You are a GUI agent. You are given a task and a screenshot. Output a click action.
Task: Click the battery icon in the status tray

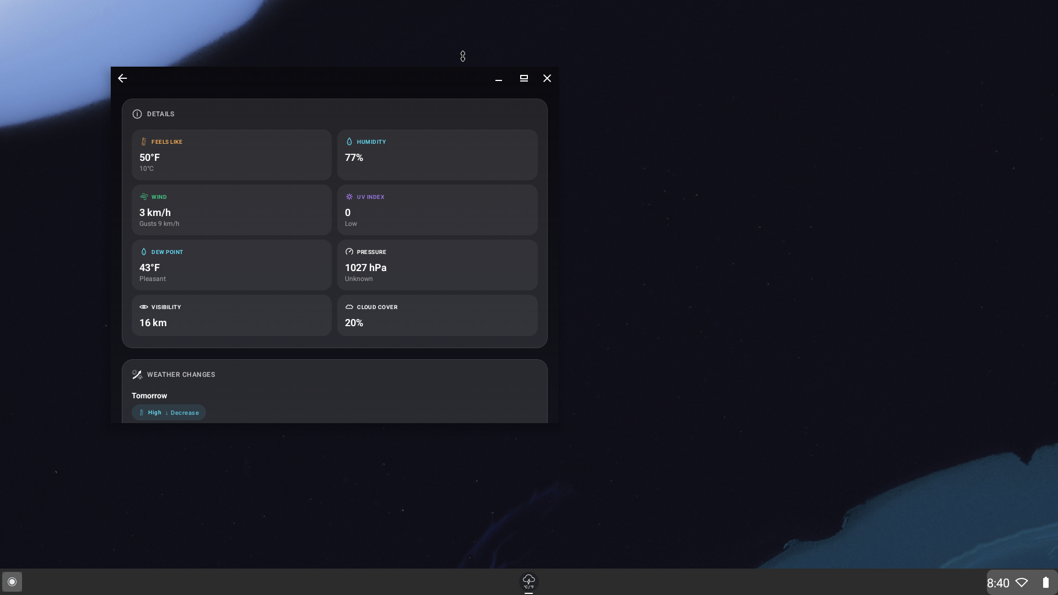pos(1045,582)
